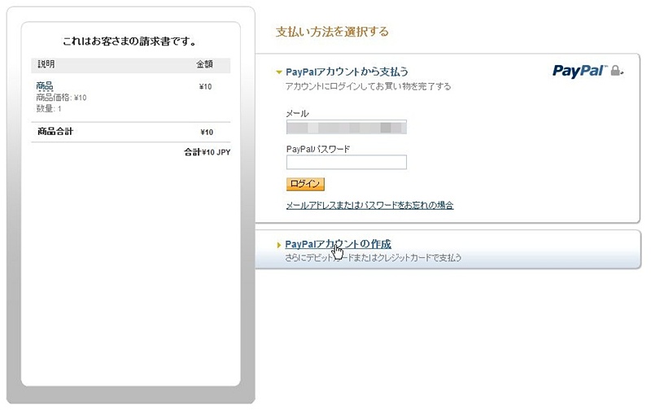651x410 pixels.
Task: Open the PayPalアカウントの作成 link
Action: click(x=338, y=244)
